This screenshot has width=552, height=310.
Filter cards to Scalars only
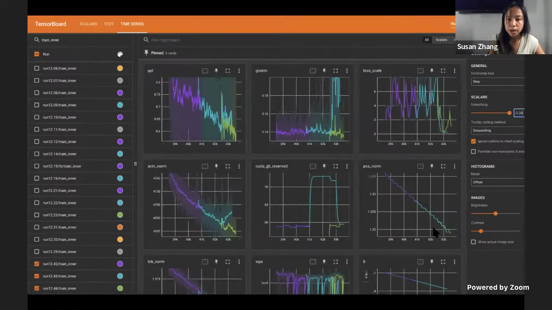pos(441,40)
